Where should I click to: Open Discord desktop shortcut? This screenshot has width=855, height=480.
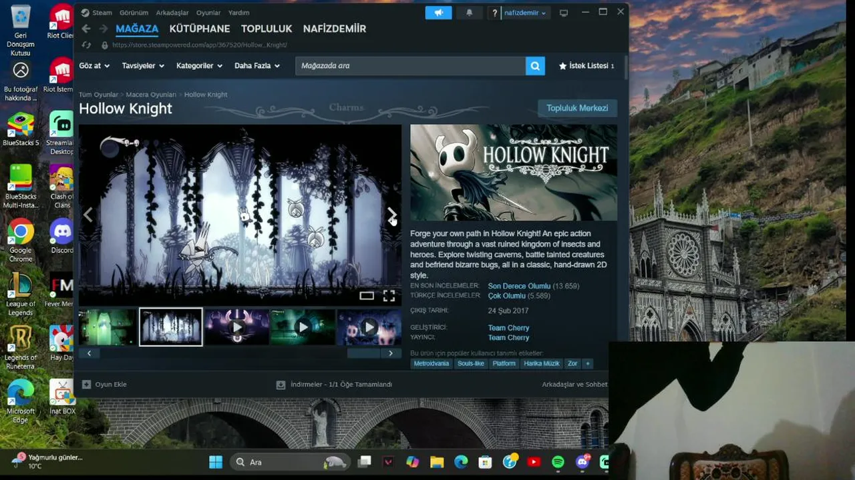click(61, 237)
